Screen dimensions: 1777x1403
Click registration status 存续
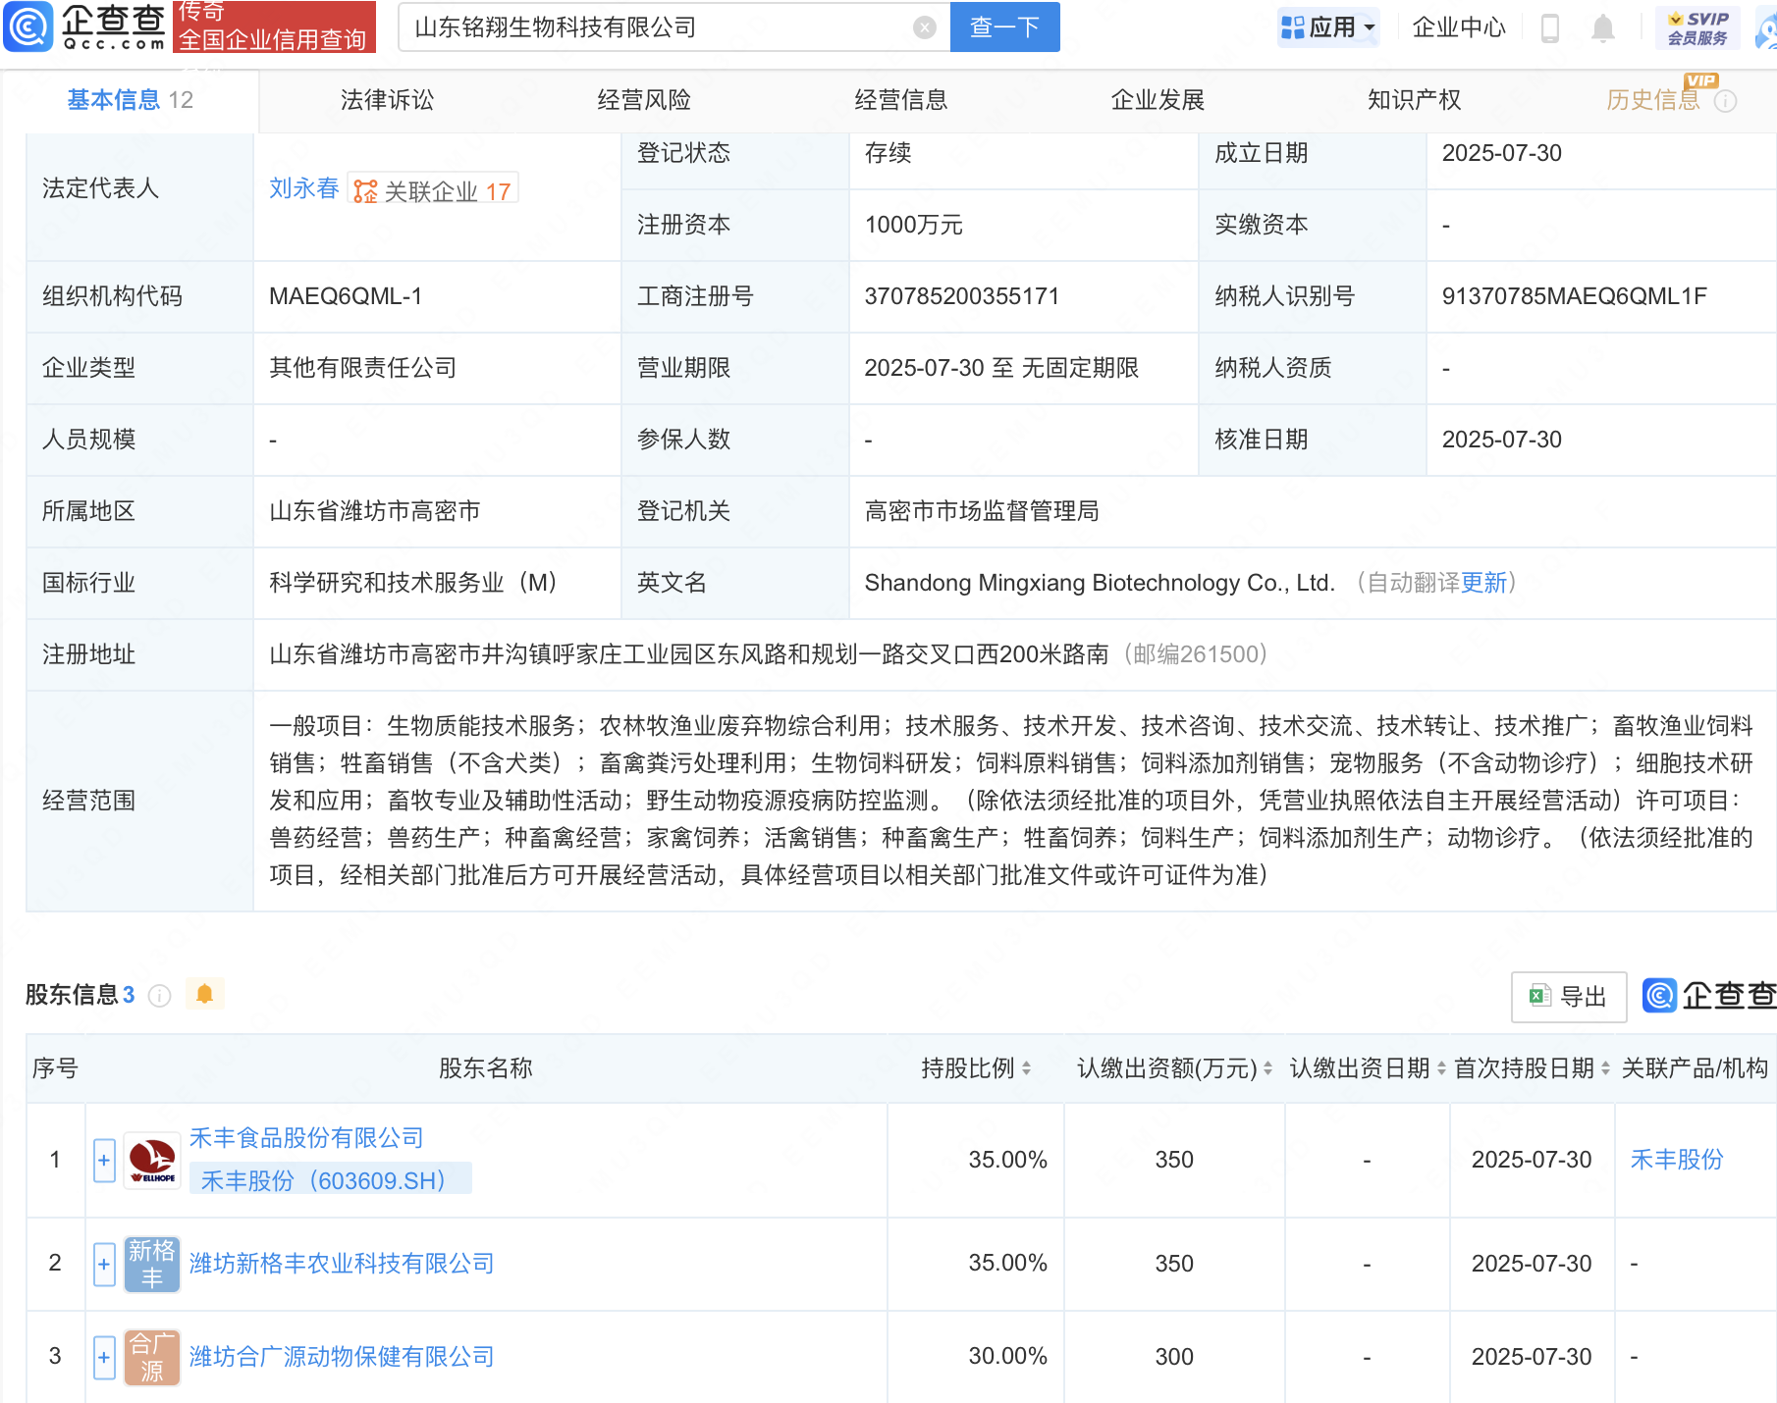click(x=888, y=153)
